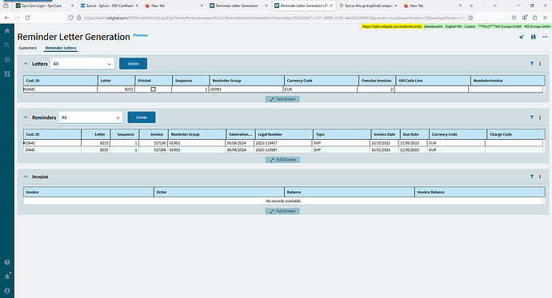Open the user account icon
Image resolution: width=552 pixels, height=298 pixels.
(7, 291)
